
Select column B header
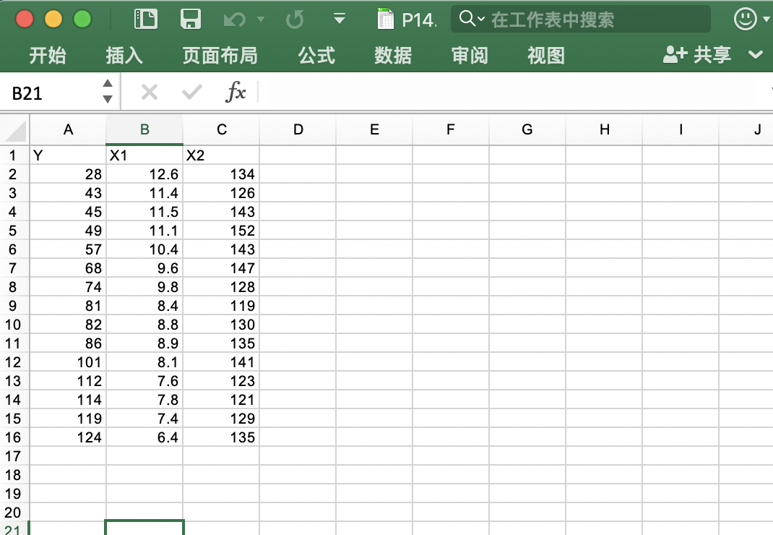(x=144, y=130)
